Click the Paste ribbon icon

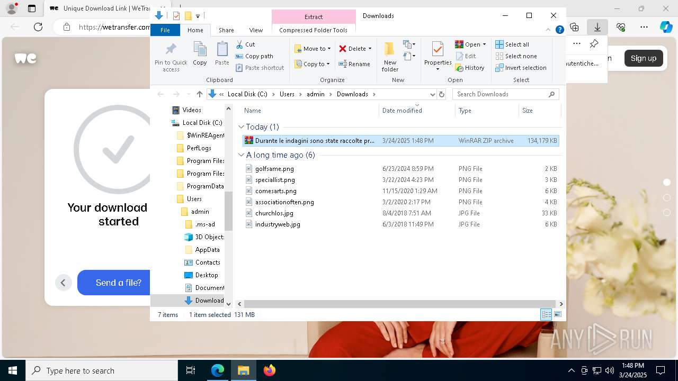coord(222,53)
